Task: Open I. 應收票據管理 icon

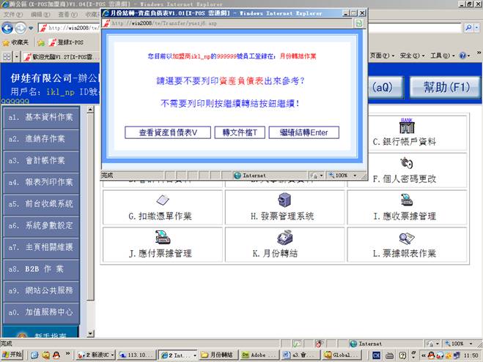Action: pos(405,200)
